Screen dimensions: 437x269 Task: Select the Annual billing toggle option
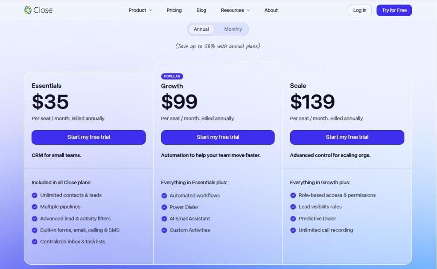click(x=201, y=29)
